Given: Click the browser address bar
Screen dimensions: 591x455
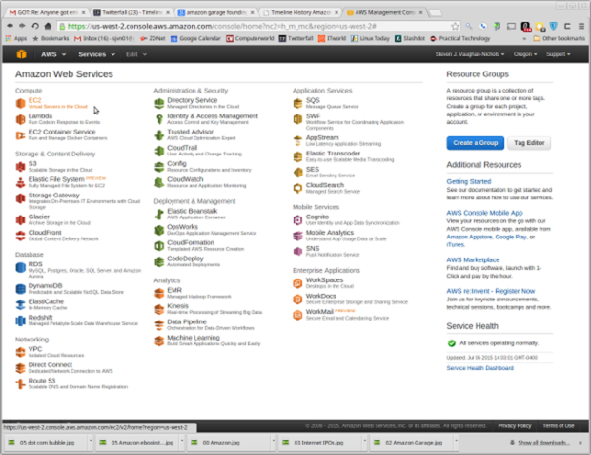Looking at the screenshot, I should tap(255, 26).
